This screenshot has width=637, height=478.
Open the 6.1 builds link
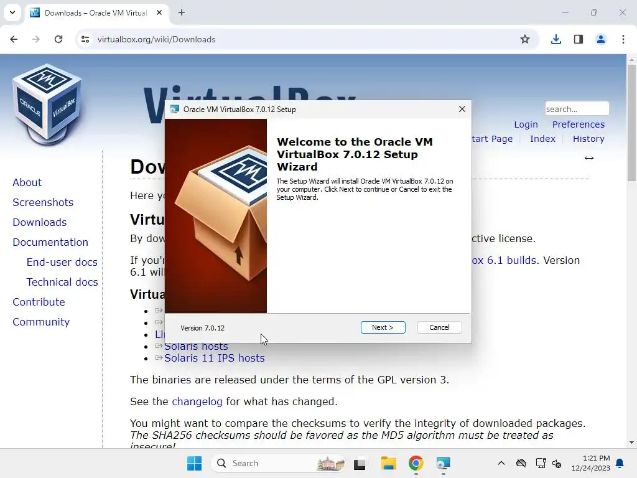pyautogui.click(x=504, y=260)
